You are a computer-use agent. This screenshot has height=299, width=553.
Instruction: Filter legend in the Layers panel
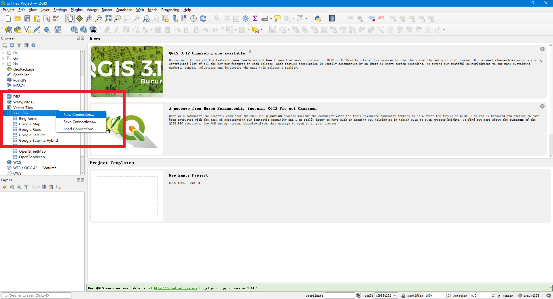click(x=26, y=187)
